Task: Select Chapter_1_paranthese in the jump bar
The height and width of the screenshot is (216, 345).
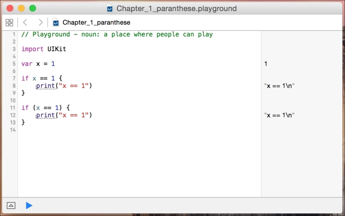Action: (x=96, y=22)
